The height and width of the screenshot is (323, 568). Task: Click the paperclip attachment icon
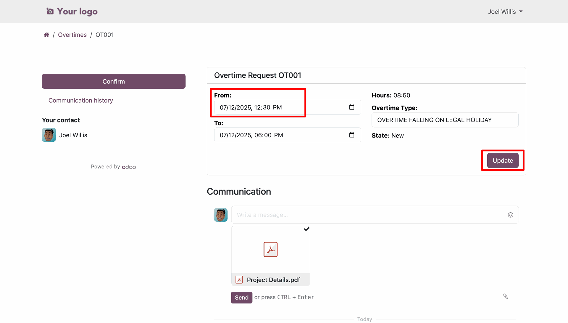[x=506, y=296]
